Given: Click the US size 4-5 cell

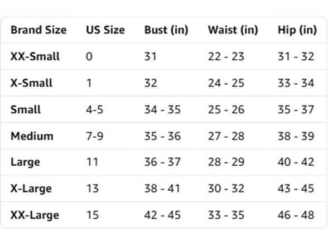Looking at the screenshot, I should [95, 109].
